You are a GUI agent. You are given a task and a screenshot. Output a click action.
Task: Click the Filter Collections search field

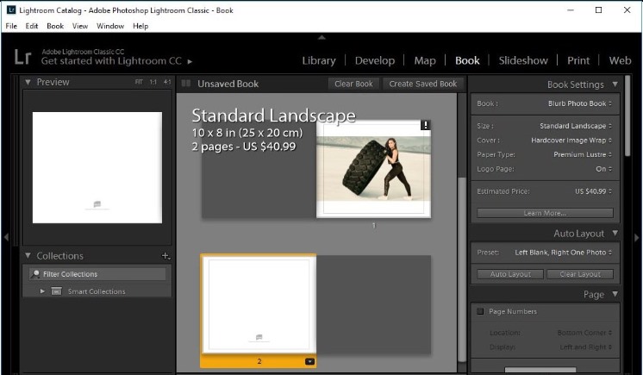(97, 273)
